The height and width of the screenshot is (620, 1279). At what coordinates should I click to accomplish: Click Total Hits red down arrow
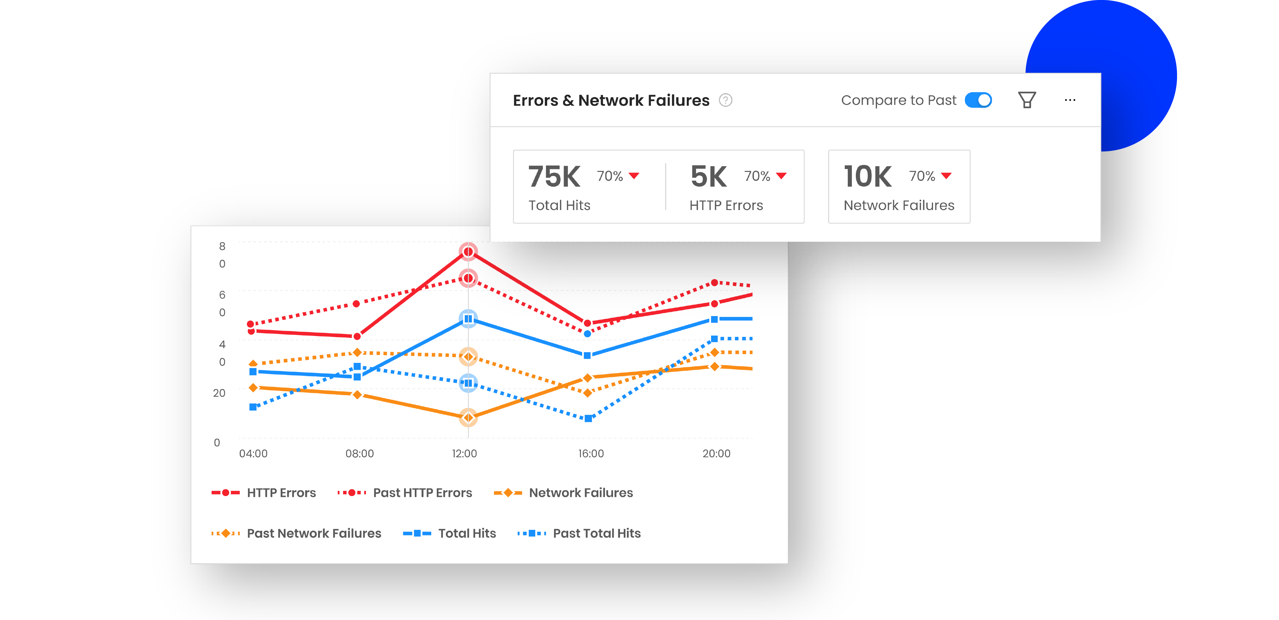pyautogui.click(x=634, y=176)
